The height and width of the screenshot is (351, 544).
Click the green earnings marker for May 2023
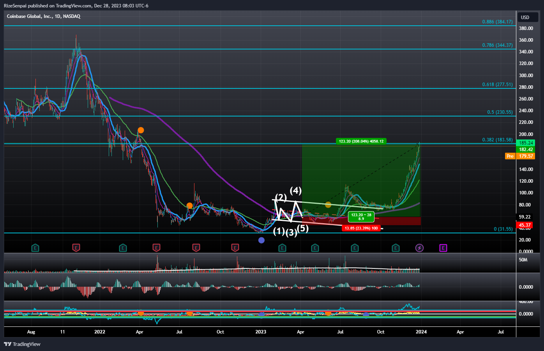315,247
